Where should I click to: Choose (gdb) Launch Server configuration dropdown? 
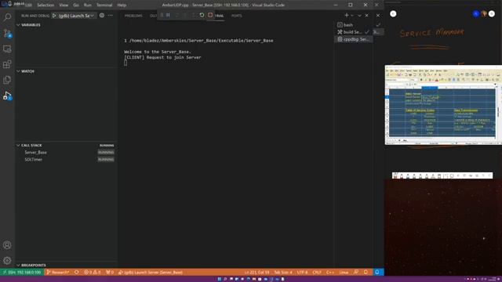tap(76, 16)
